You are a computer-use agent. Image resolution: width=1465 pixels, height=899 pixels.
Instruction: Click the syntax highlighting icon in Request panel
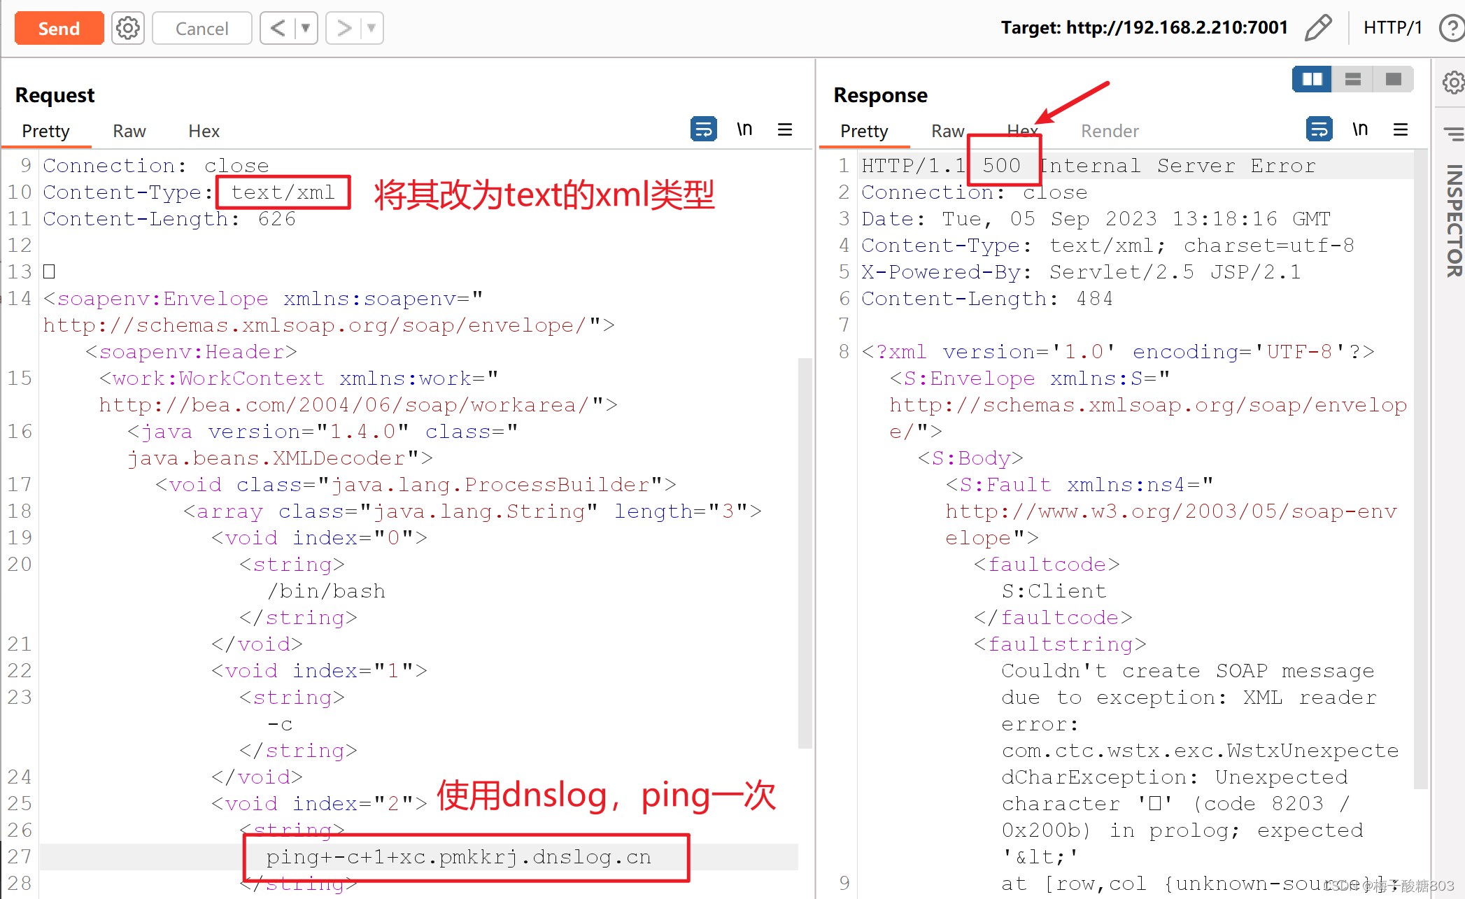pos(703,129)
